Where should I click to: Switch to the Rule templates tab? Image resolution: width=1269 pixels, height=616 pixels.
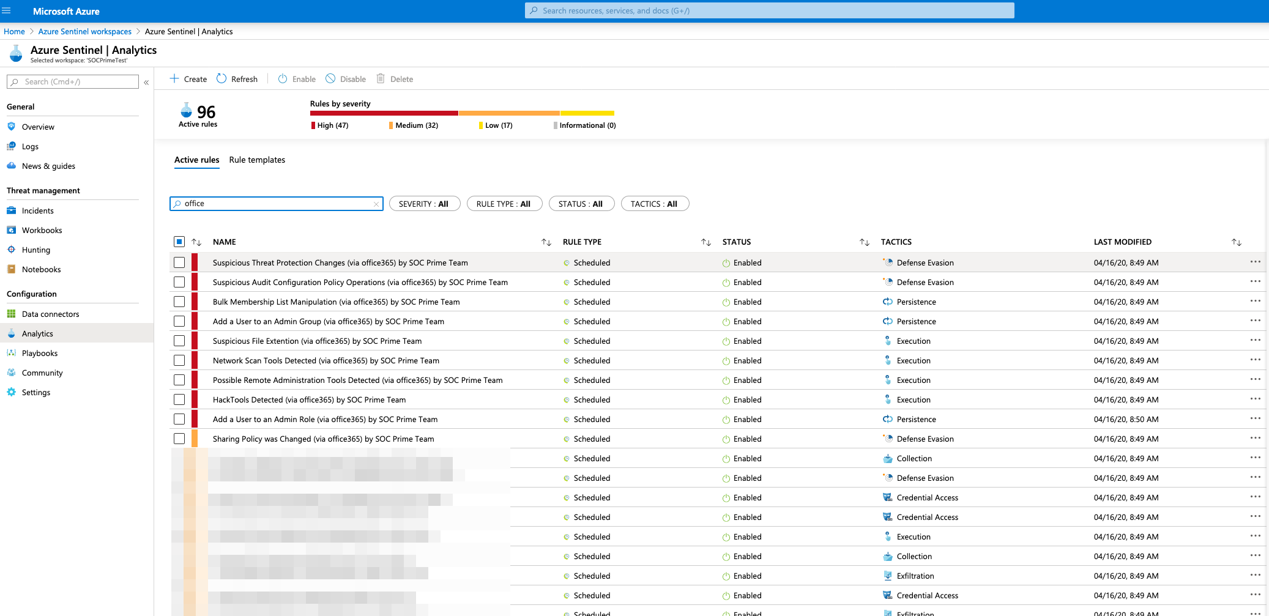[x=257, y=160]
